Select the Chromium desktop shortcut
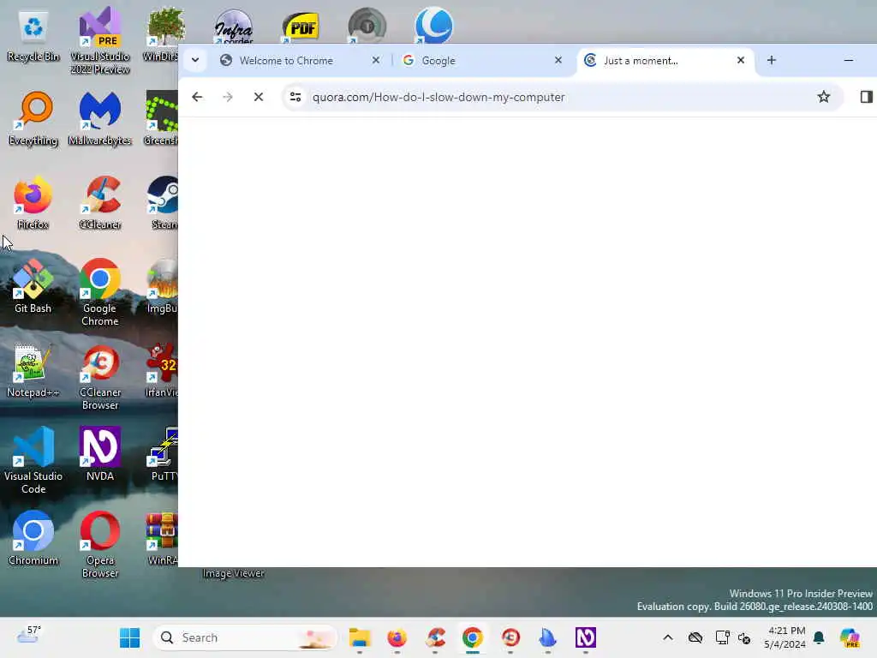The image size is (877, 658). tap(33, 538)
